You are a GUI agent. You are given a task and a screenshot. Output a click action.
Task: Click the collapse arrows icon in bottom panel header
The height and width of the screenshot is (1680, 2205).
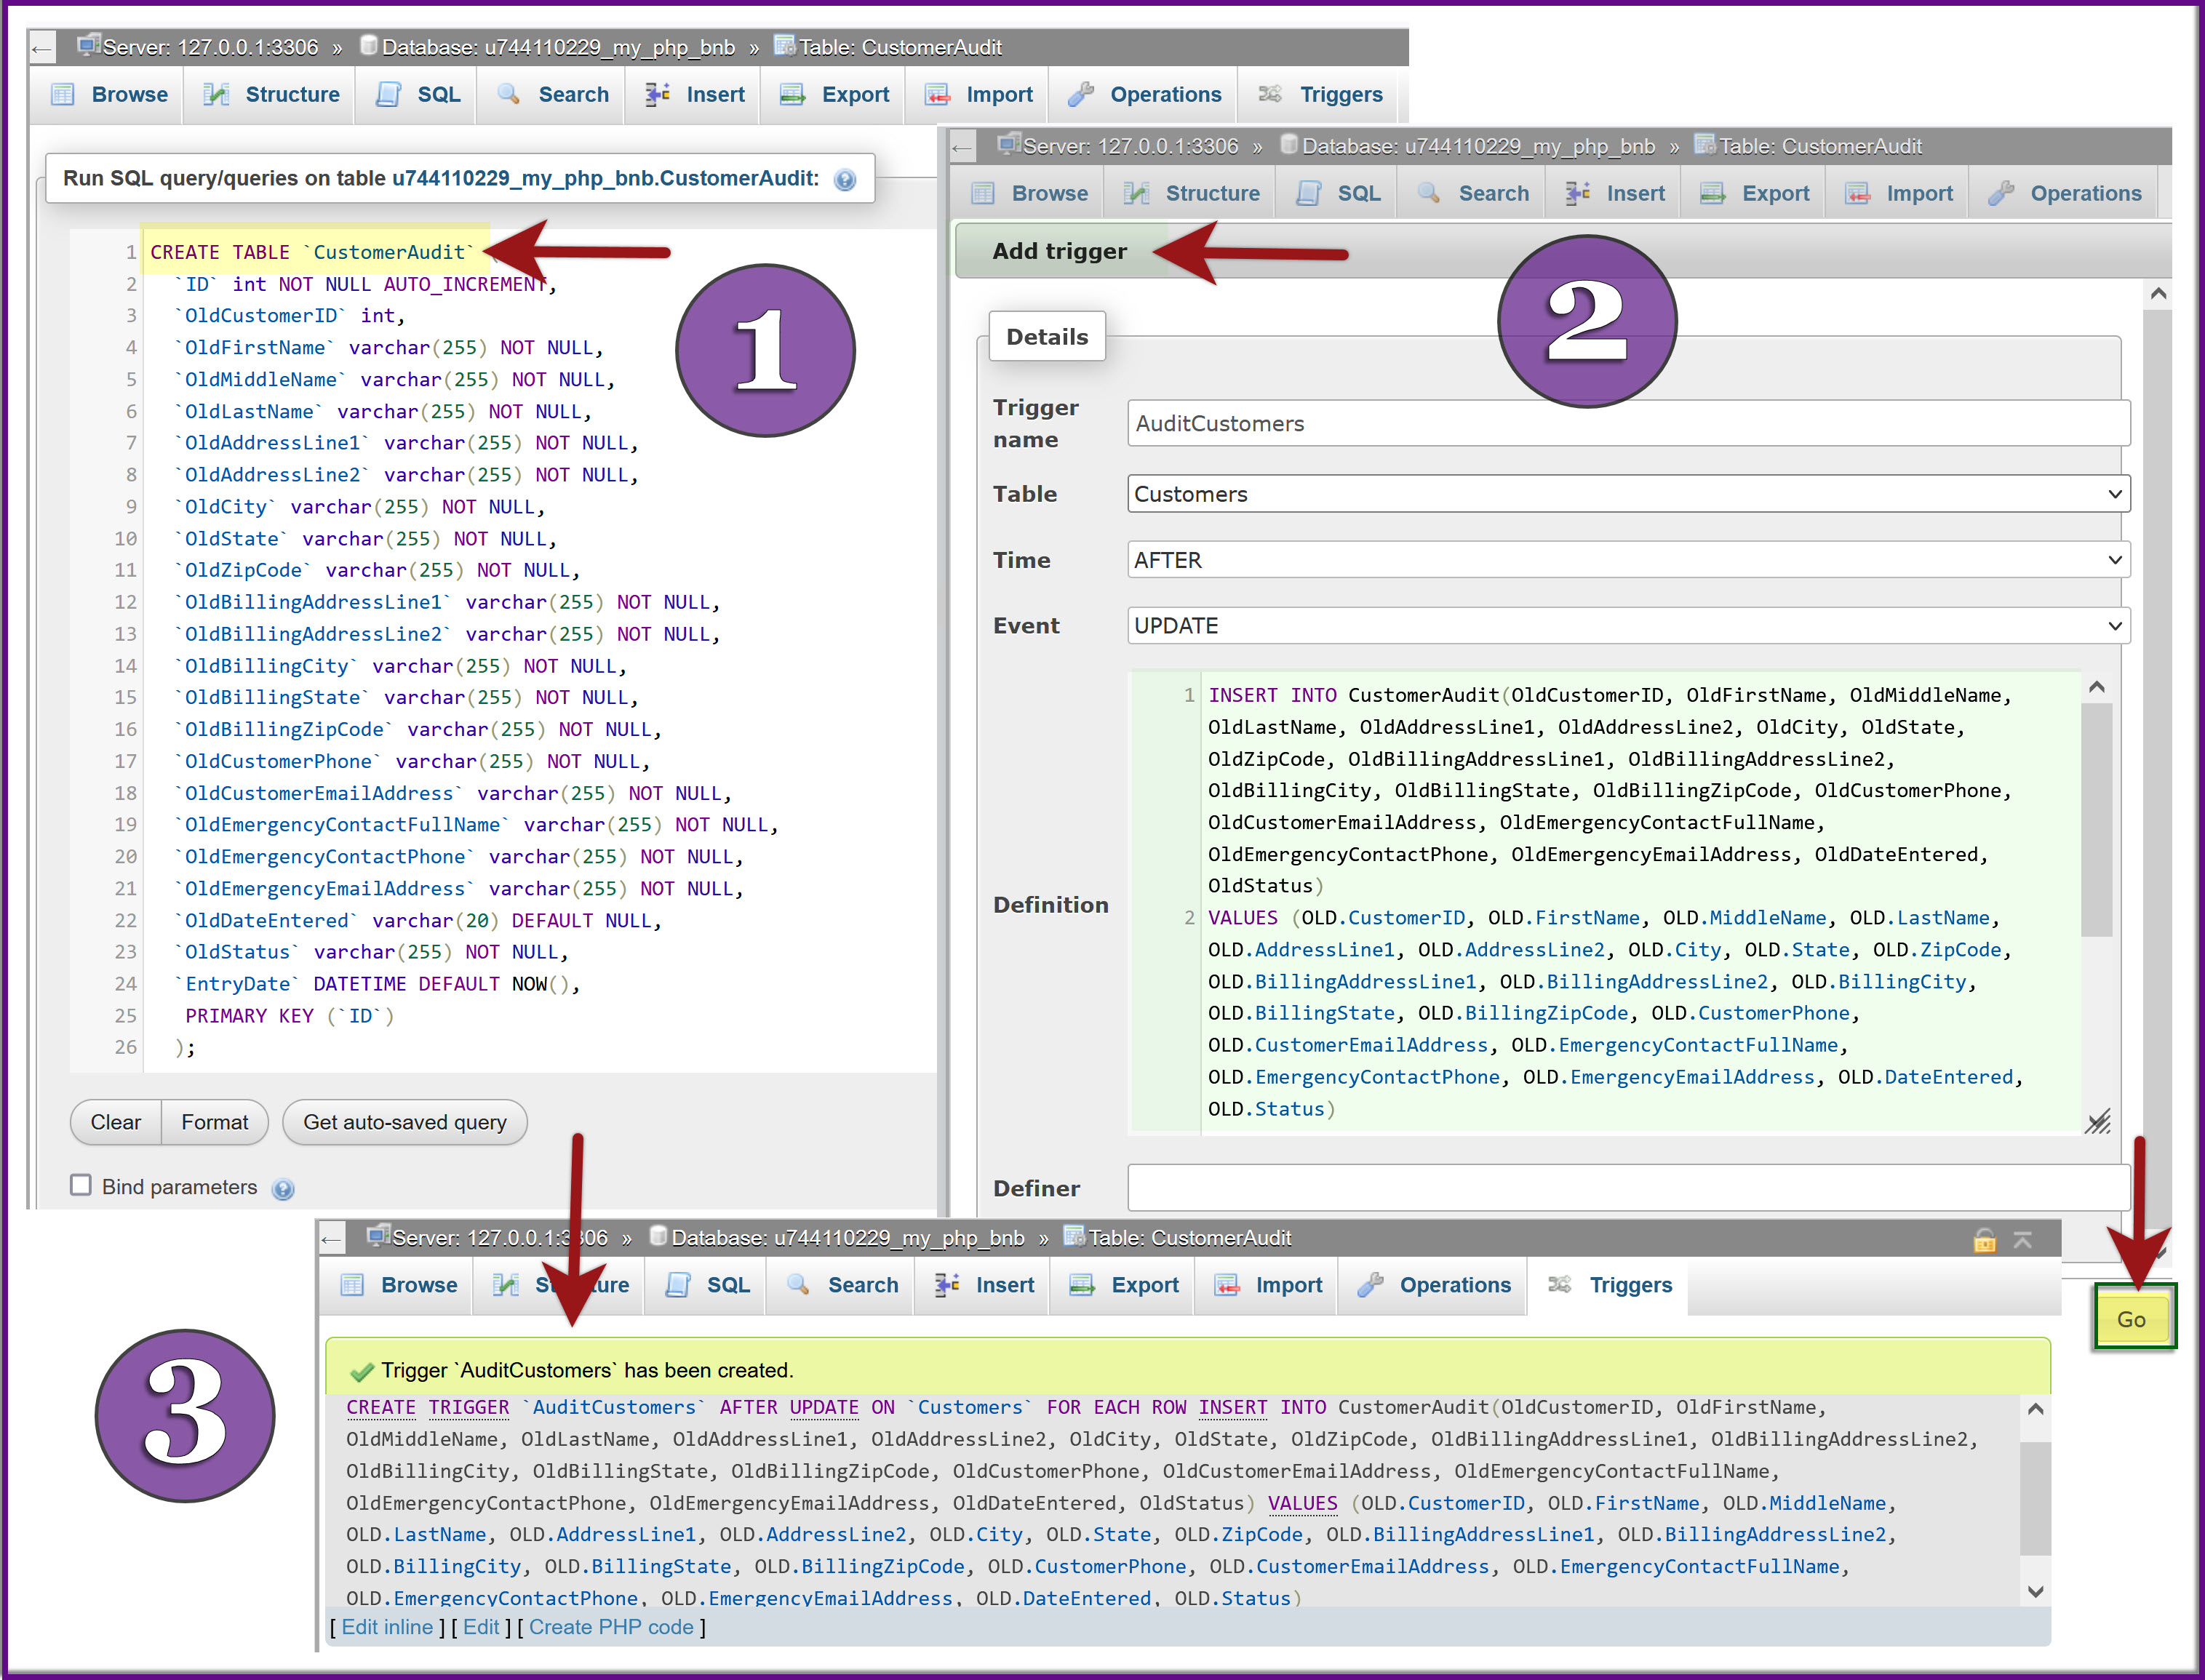[x=2023, y=1240]
